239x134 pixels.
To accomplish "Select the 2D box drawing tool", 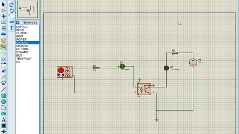I will pyautogui.click(x=3, y=96).
